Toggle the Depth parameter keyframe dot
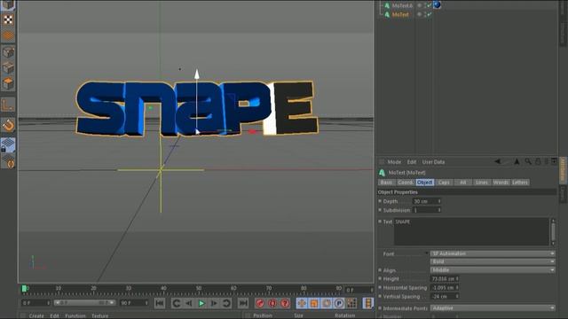Viewport: 568px width, 319px height. [380, 201]
